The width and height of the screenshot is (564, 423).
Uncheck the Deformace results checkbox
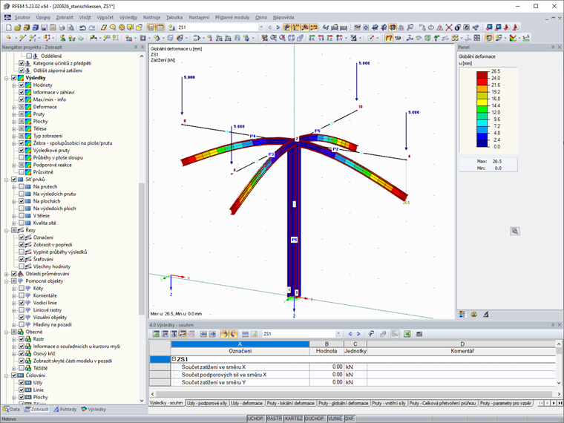pyautogui.click(x=22, y=107)
